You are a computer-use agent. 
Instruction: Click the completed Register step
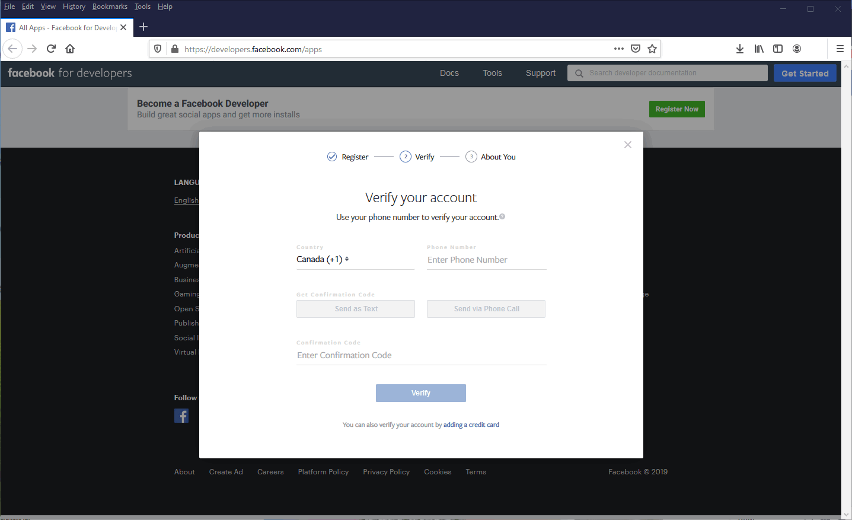[348, 157]
